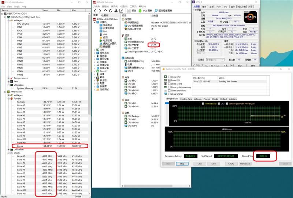Enable the Stress local disks checkbox
The image size is (293, 198).
click(x=169, y=90)
